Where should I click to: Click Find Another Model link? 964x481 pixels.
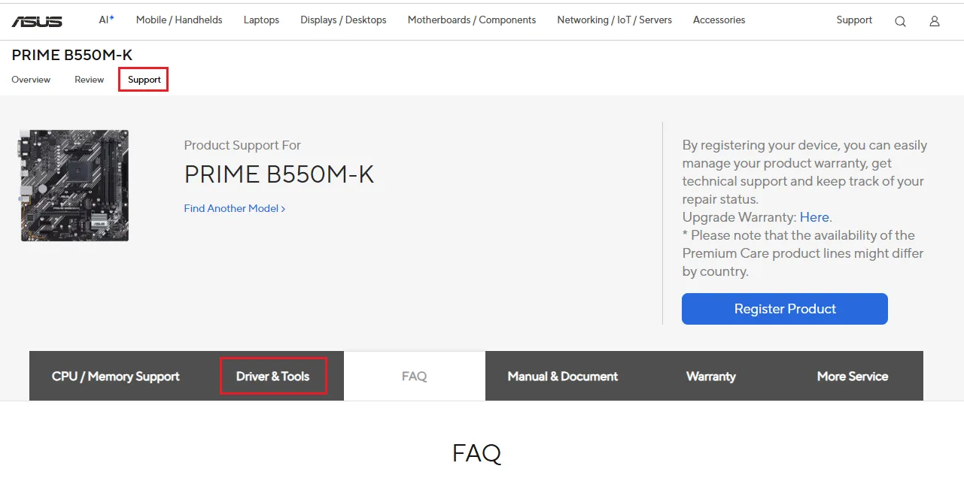pyautogui.click(x=235, y=208)
